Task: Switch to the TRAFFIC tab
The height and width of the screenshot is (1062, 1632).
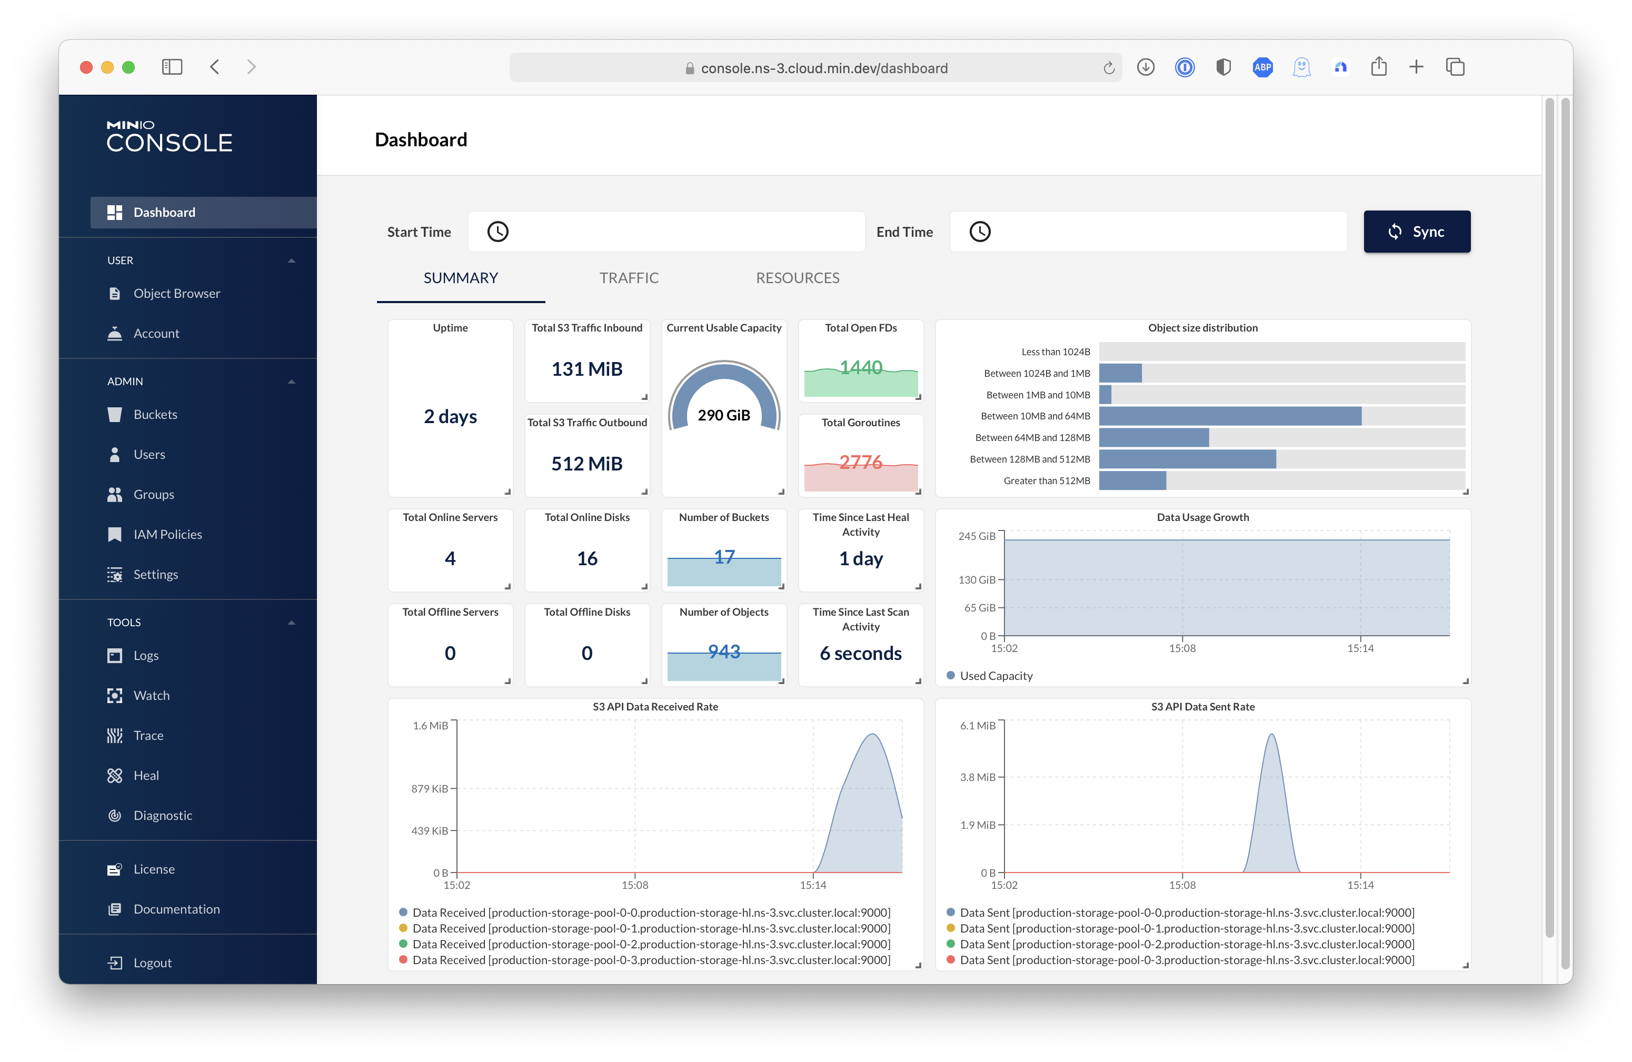Action: click(629, 278)
